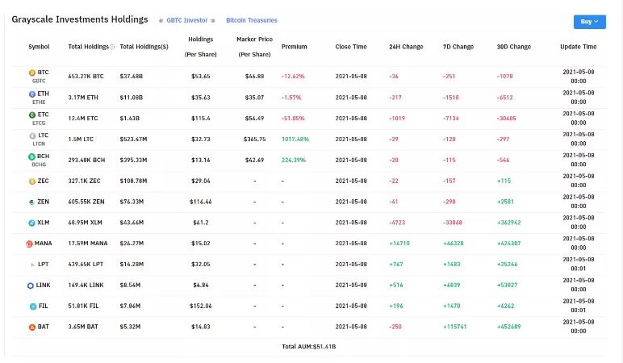623x363 pixels.
Task: Click the +362942 XLM 30D change
Action: click(509, 223)
